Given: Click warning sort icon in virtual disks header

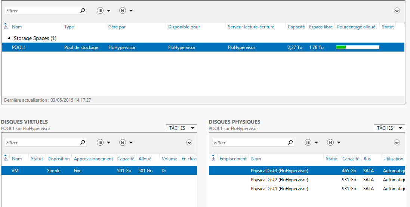Looking at the screenshot, I should click(x=6, y=158).
